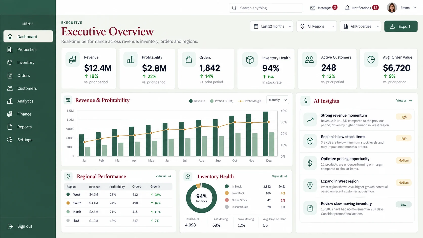423x238 pixels.
Task: Click the Active Customers people icon
Action: [309, 59]
